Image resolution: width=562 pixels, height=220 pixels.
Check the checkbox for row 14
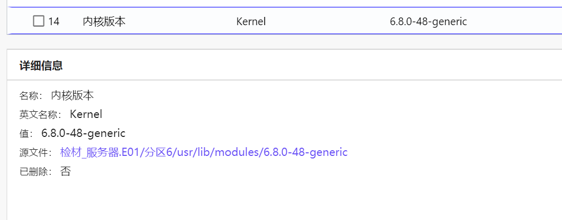38,21
